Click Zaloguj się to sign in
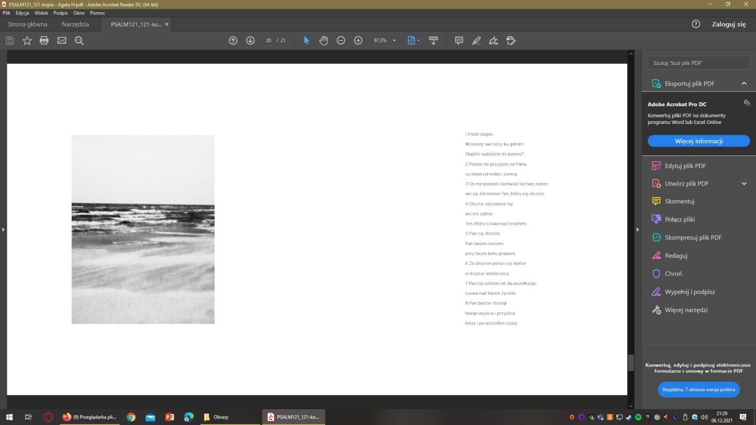This screenshot has width=756, height=425. click(x=728, y=24)
